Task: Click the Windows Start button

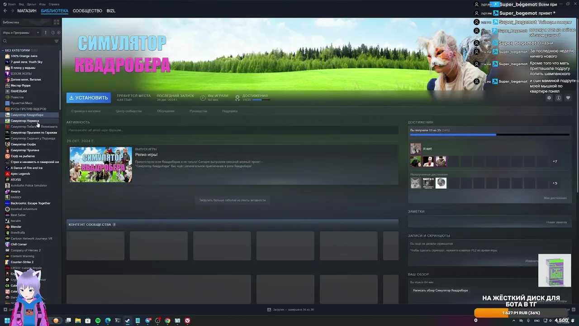Action: pos(7,321)
